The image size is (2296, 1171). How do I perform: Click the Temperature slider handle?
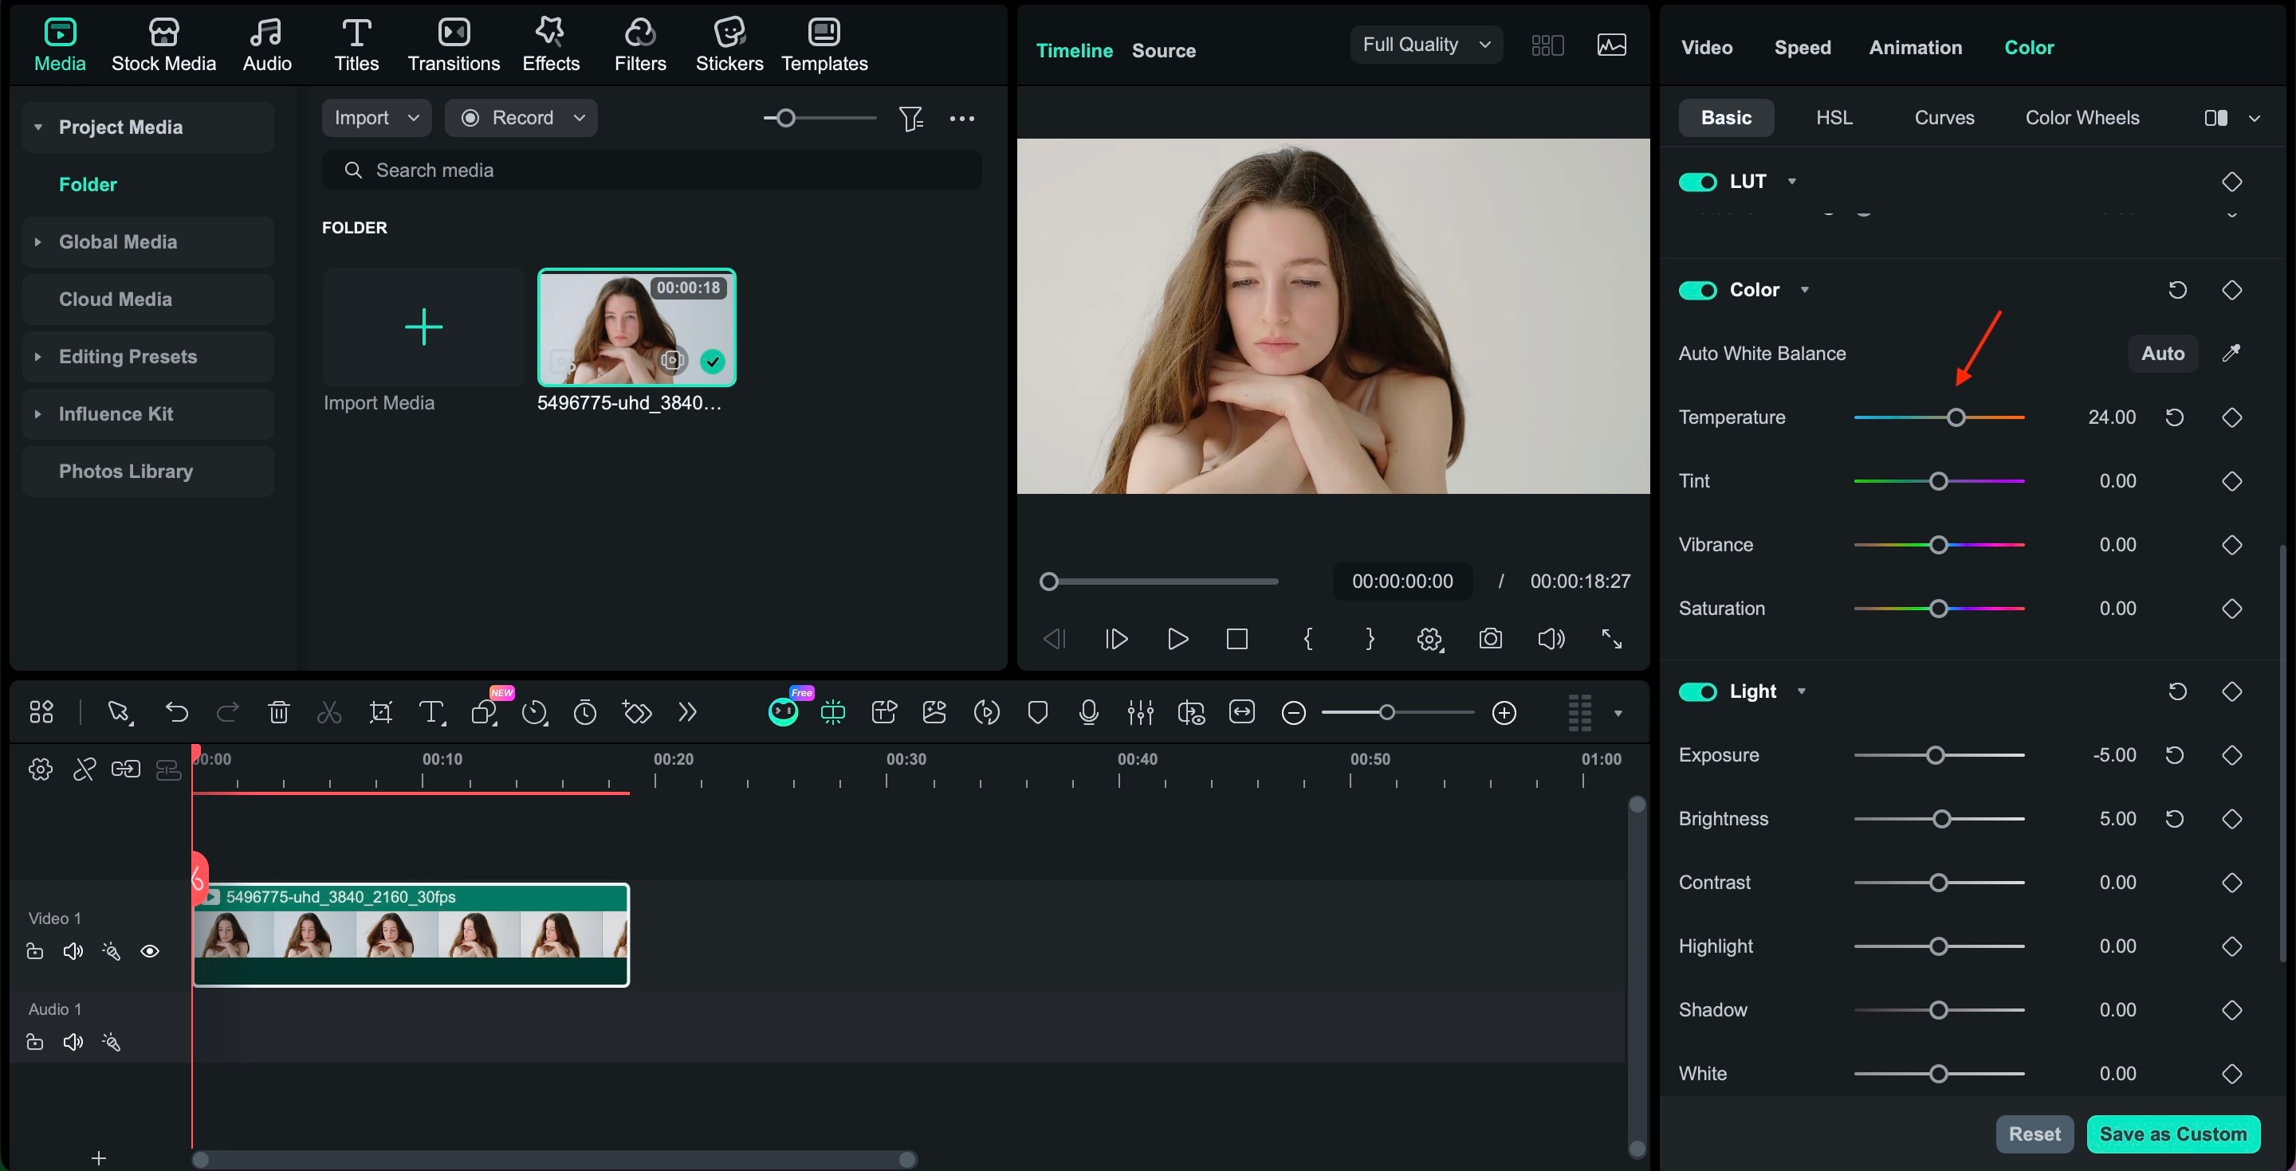click(x=1956, y=417)
